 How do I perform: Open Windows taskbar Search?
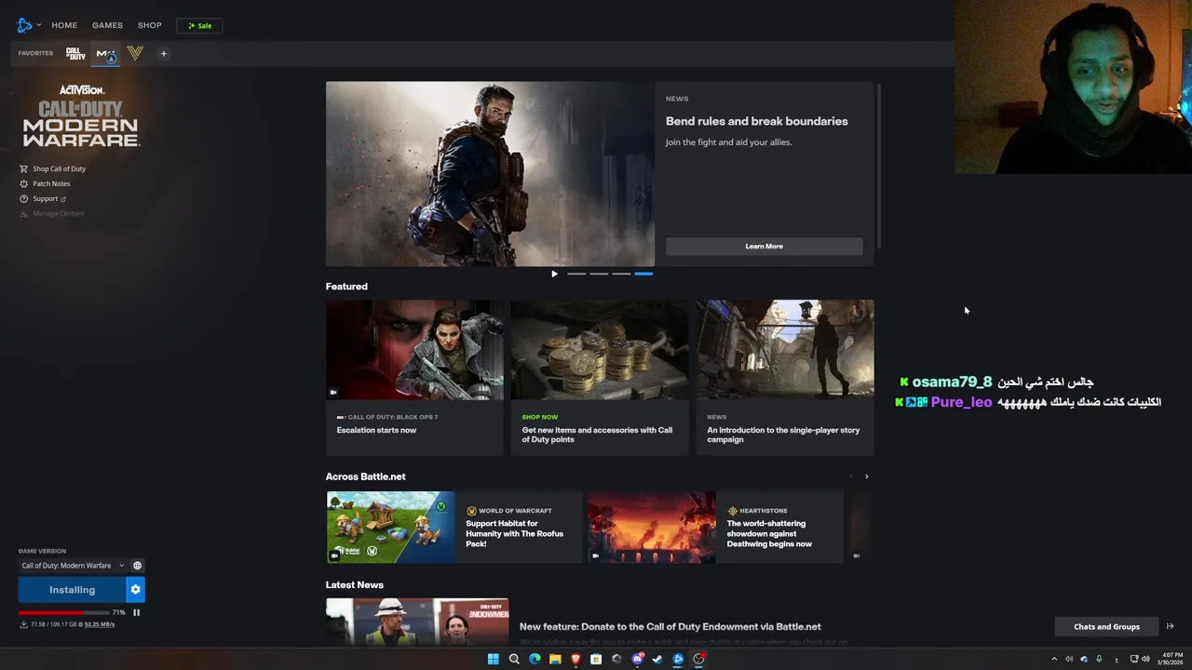tap(514, 659)
